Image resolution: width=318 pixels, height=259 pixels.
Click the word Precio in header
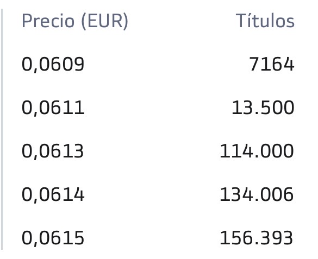(48, 21)
